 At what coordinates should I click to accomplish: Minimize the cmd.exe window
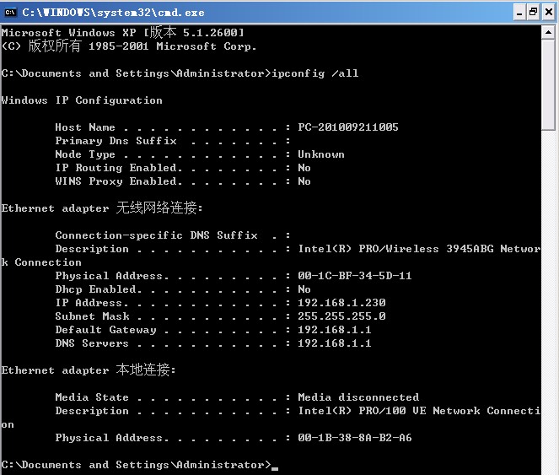click(x=516, y=12)
